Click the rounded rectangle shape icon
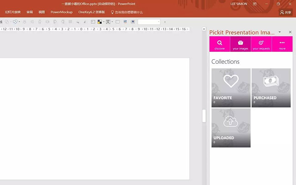 (x=118, y=22)
